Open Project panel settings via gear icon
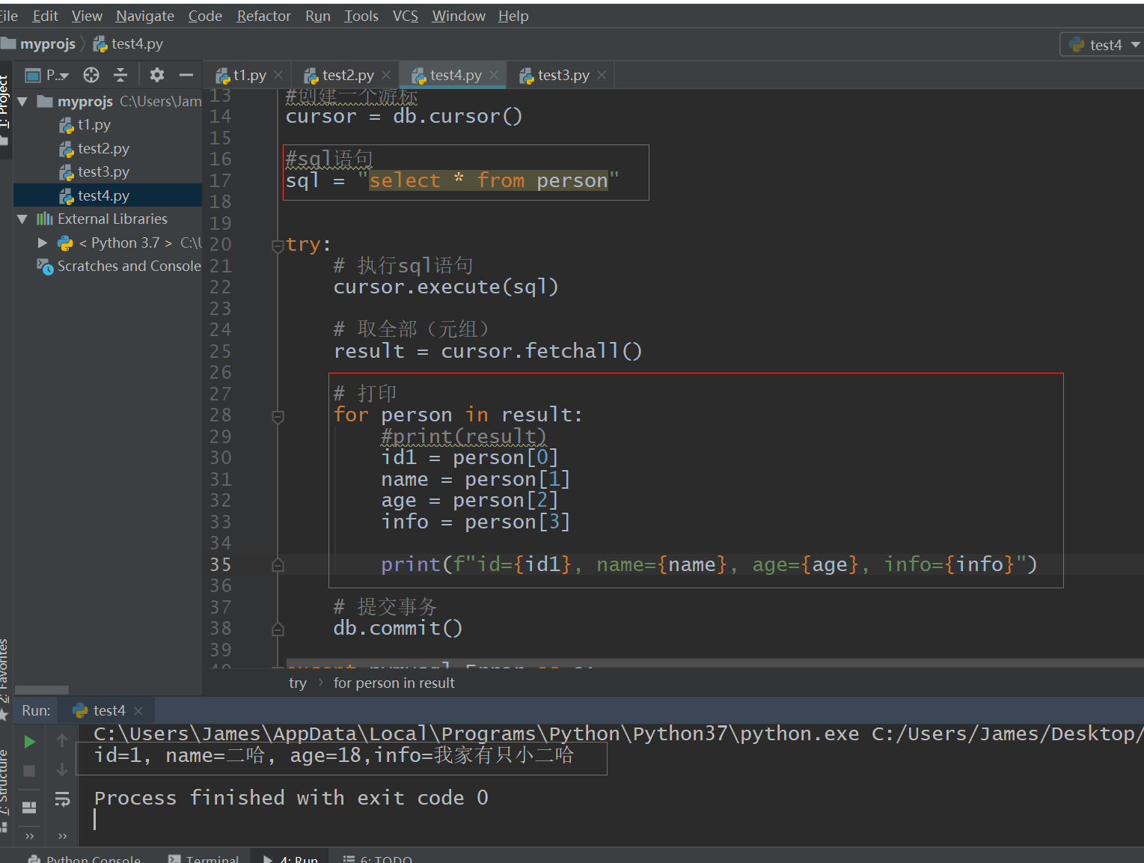The width and height of the screenshot is (1144, 863). click(156, 74)
